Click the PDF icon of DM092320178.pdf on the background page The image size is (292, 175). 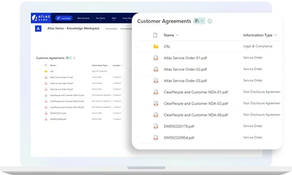click(46, 113)
